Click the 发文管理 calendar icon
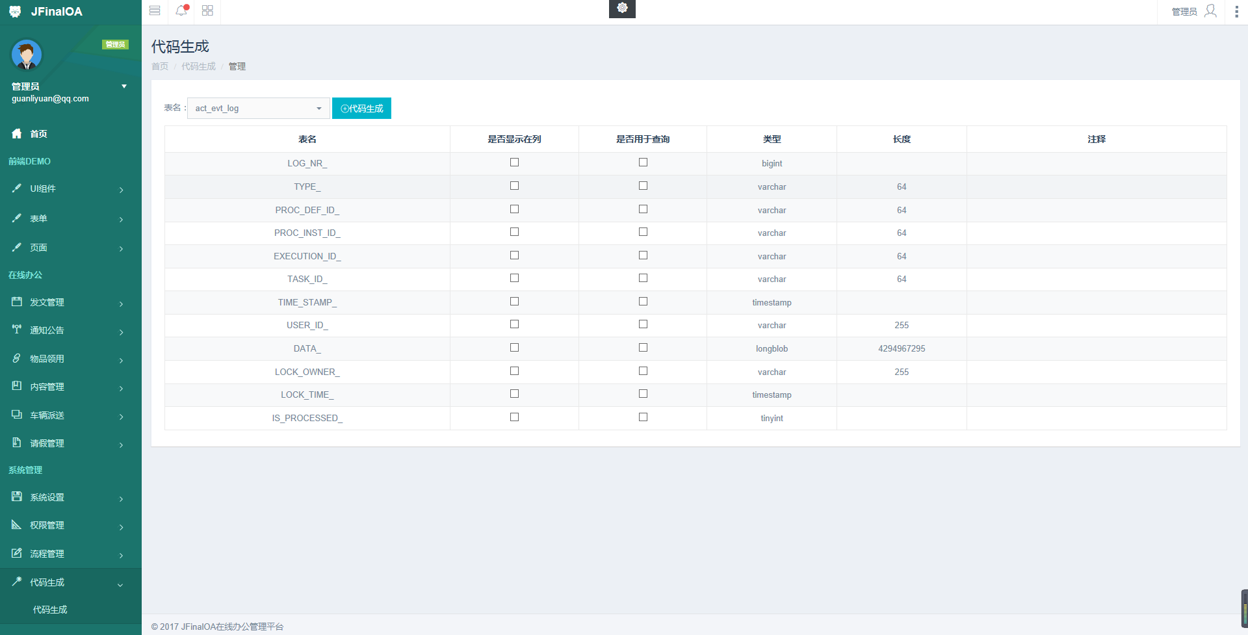 (x=17, y=302)
